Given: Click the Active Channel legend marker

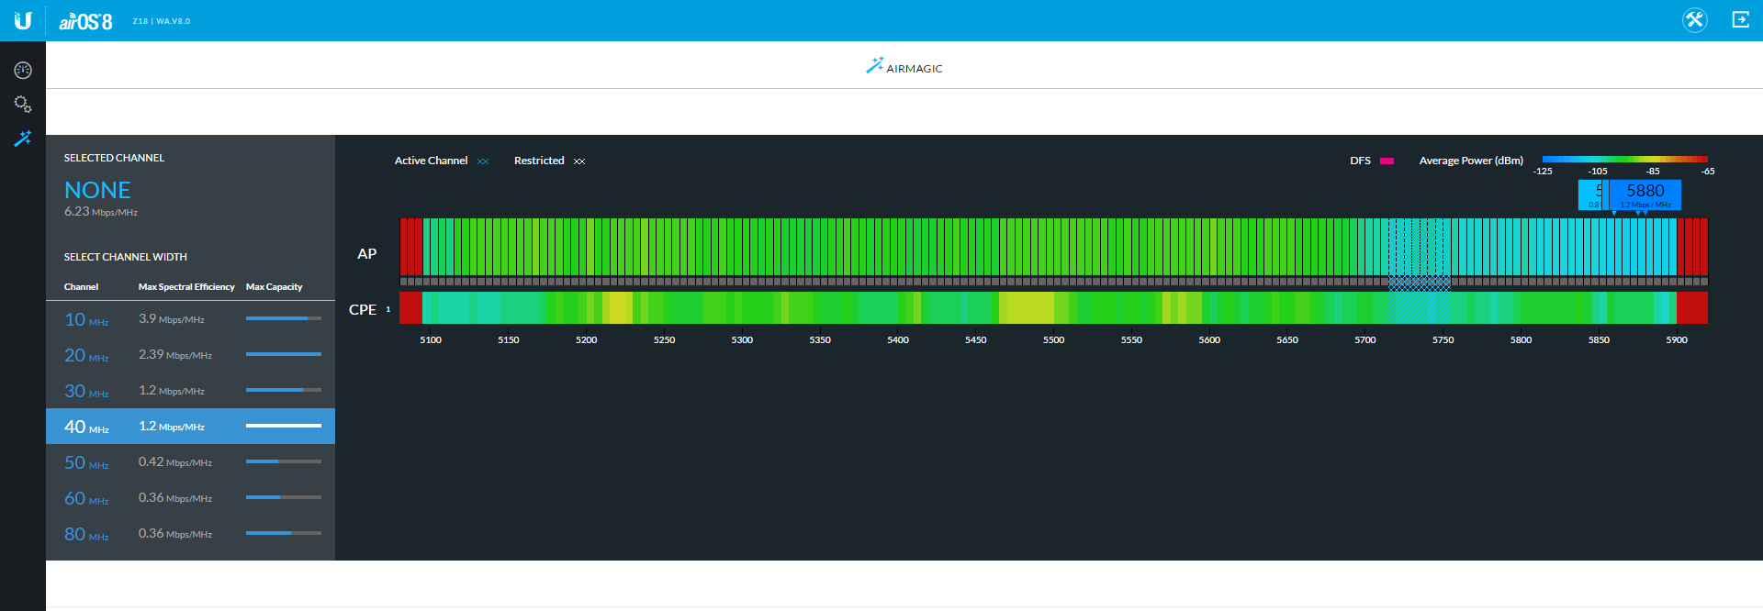Looking at the screenshot, I should tap(483, 161).
